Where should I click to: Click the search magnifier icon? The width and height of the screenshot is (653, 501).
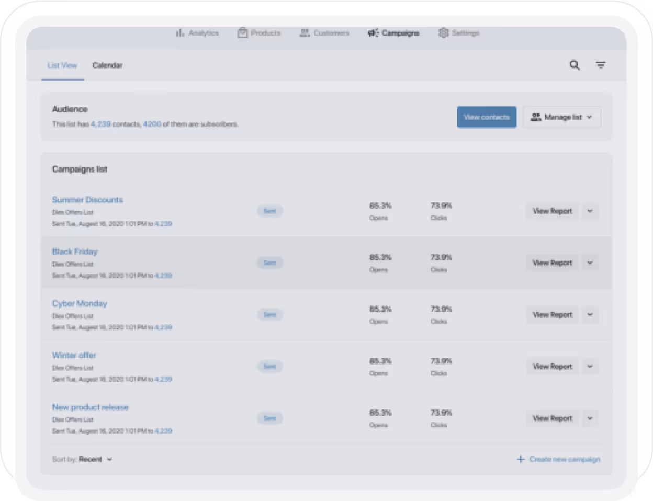click(x=575, y=65)
